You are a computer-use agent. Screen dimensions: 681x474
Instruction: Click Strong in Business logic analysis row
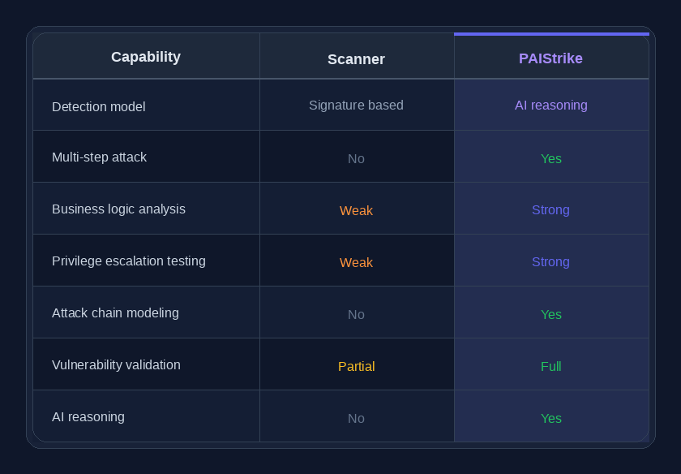pyautogui.click(x=550, y=209)
